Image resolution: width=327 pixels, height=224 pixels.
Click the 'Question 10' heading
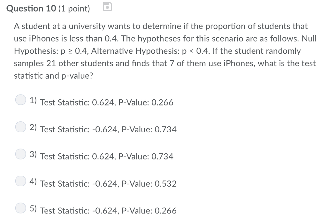[31, 8]
